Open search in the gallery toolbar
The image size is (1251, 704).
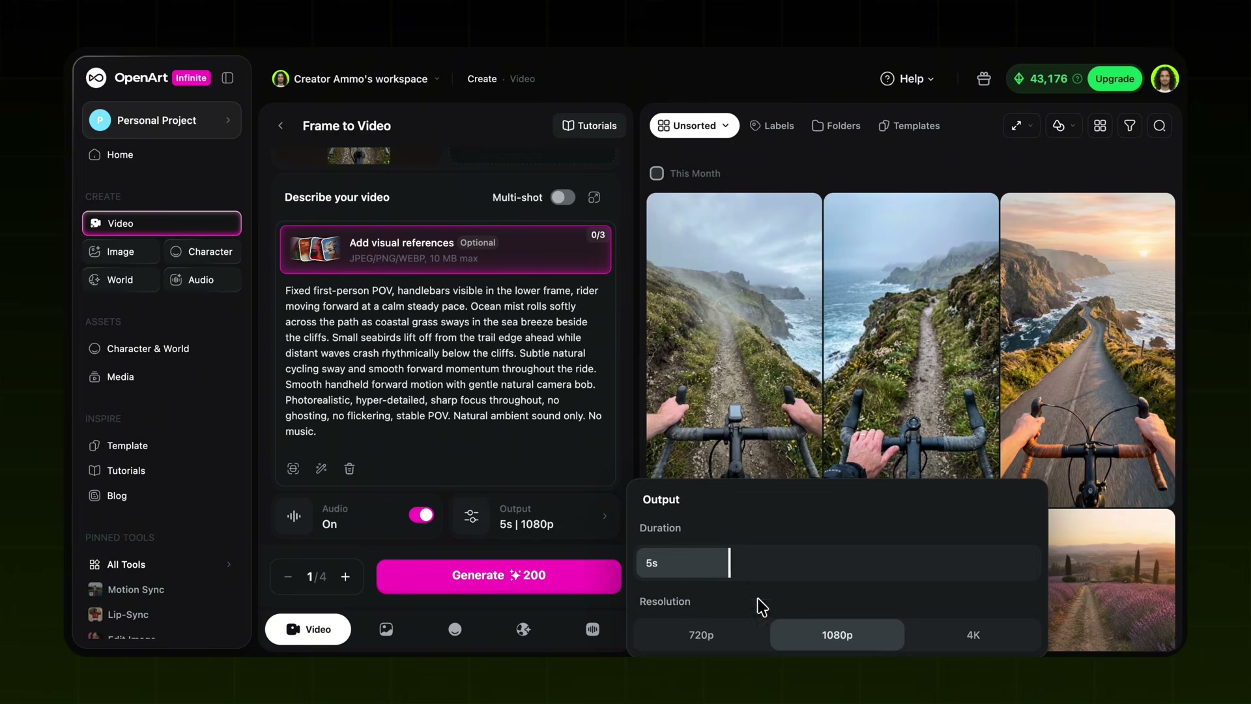pos(1160,126)
